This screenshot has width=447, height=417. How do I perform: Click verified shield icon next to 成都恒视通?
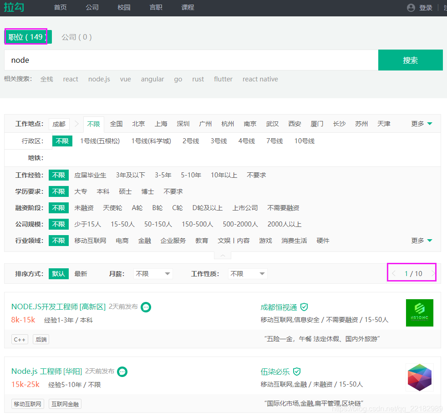[304, 307]
